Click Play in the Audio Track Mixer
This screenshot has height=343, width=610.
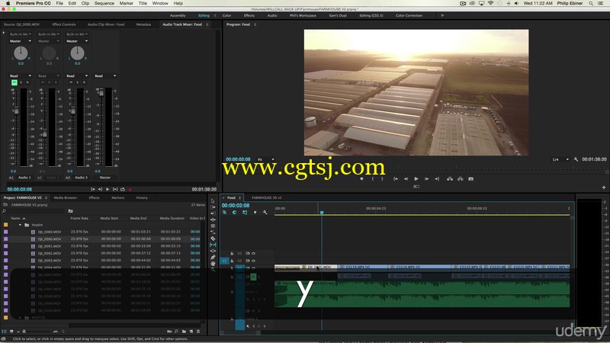coord(108,189)
